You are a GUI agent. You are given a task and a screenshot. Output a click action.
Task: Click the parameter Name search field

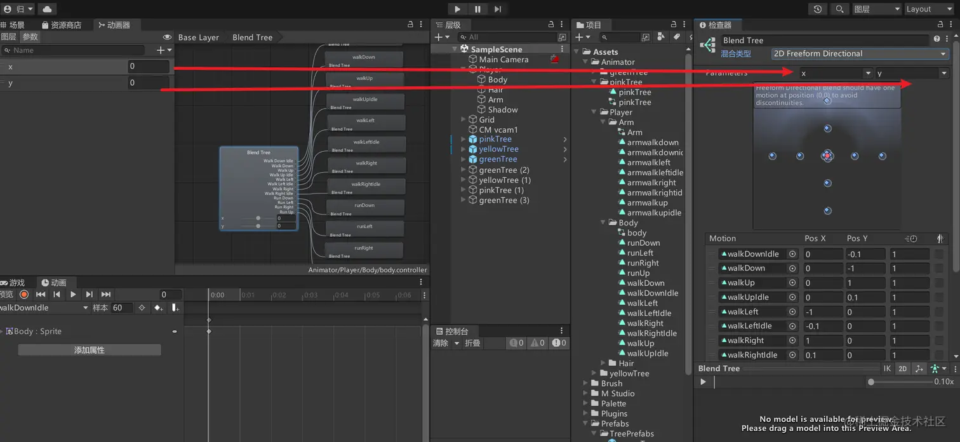point(73,50)
